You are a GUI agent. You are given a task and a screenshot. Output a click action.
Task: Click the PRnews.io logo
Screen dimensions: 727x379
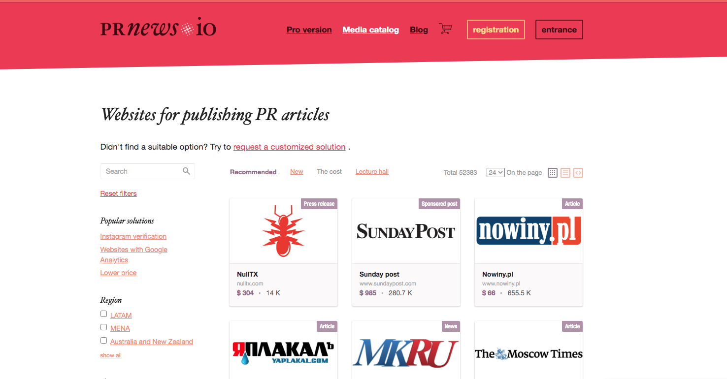[x=158, y=28]
